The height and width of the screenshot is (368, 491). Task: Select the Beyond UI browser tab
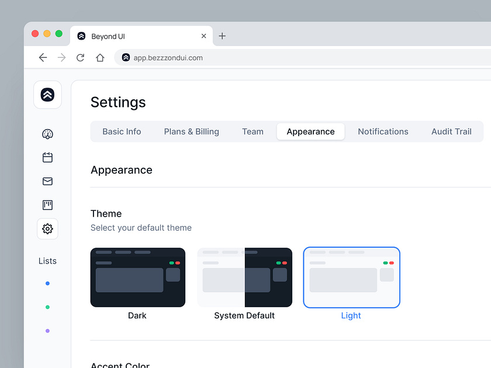tap(141, 36)
